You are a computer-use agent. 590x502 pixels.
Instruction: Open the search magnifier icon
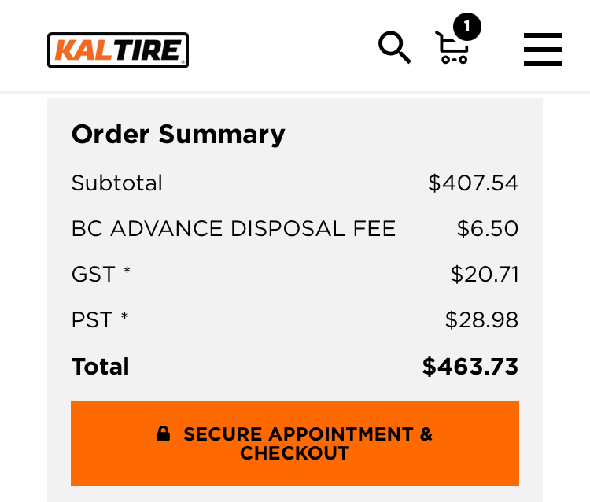pos(394,48)
